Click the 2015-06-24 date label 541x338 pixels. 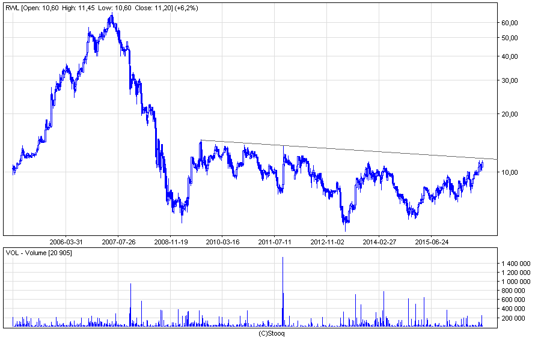point(432,242)
